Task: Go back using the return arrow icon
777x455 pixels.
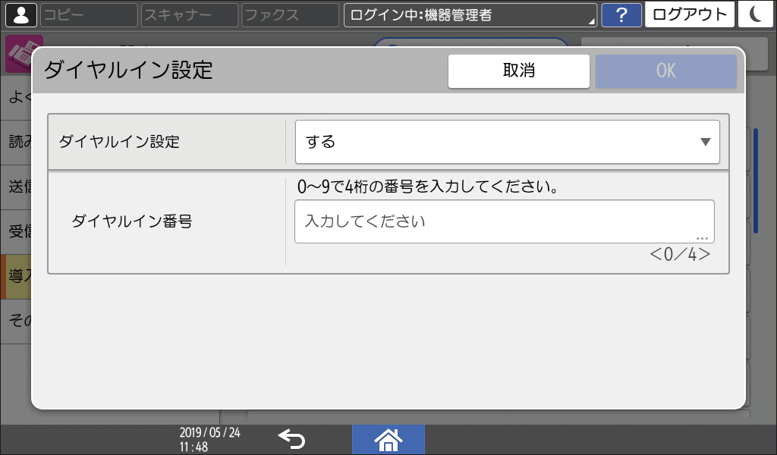Action: [x=291, y=438]
